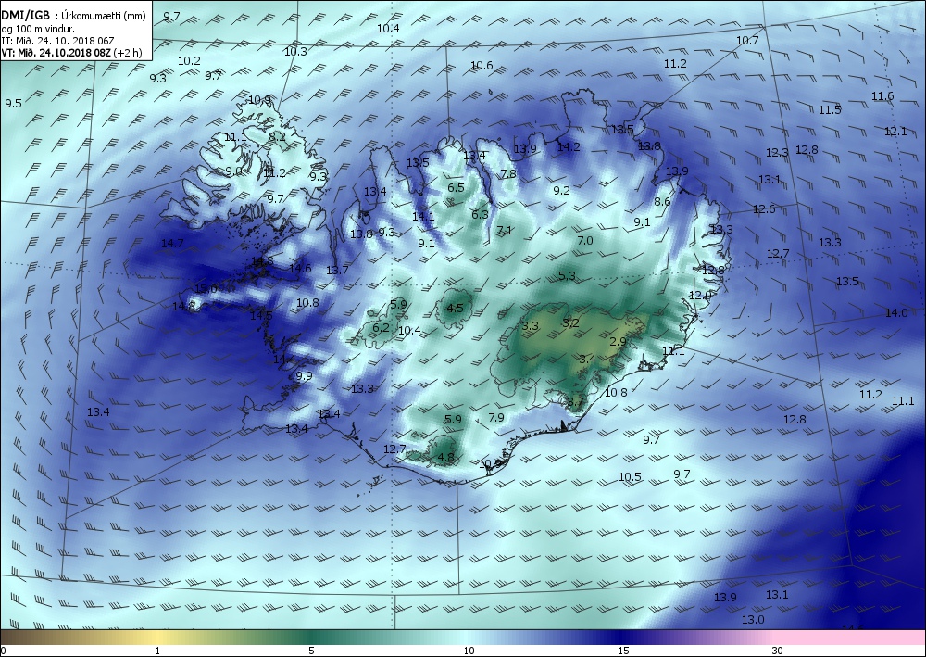Click the map value 14.5
Screen dimensions: 926x657
tap(261, 315)
